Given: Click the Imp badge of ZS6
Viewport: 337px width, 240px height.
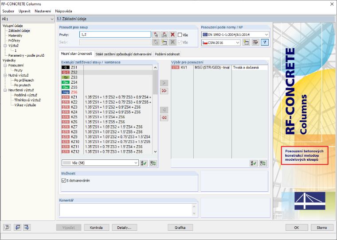Looking at the screenshot, I should tap(66, 92).
